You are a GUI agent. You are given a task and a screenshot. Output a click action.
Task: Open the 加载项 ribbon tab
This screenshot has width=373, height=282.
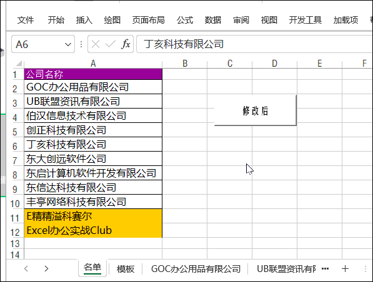(346, 20)
